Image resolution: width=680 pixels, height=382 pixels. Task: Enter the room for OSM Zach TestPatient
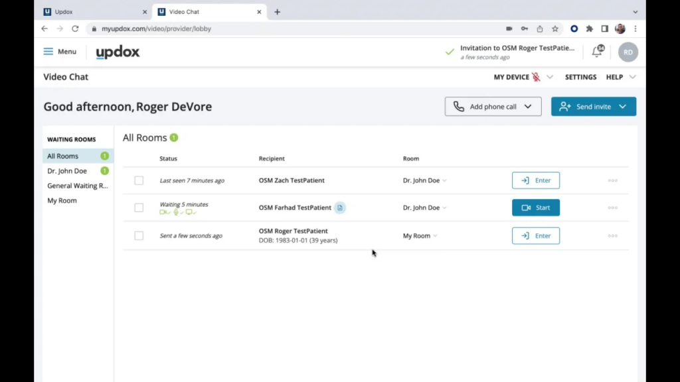click(535, 180)
